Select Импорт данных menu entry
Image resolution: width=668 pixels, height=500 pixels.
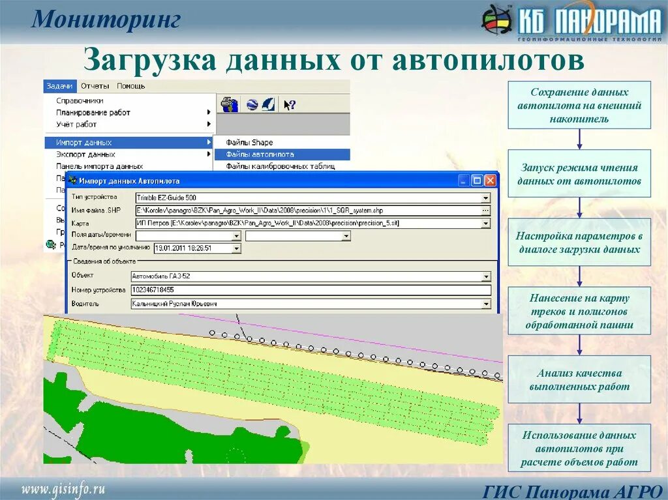tap(129, 142)
